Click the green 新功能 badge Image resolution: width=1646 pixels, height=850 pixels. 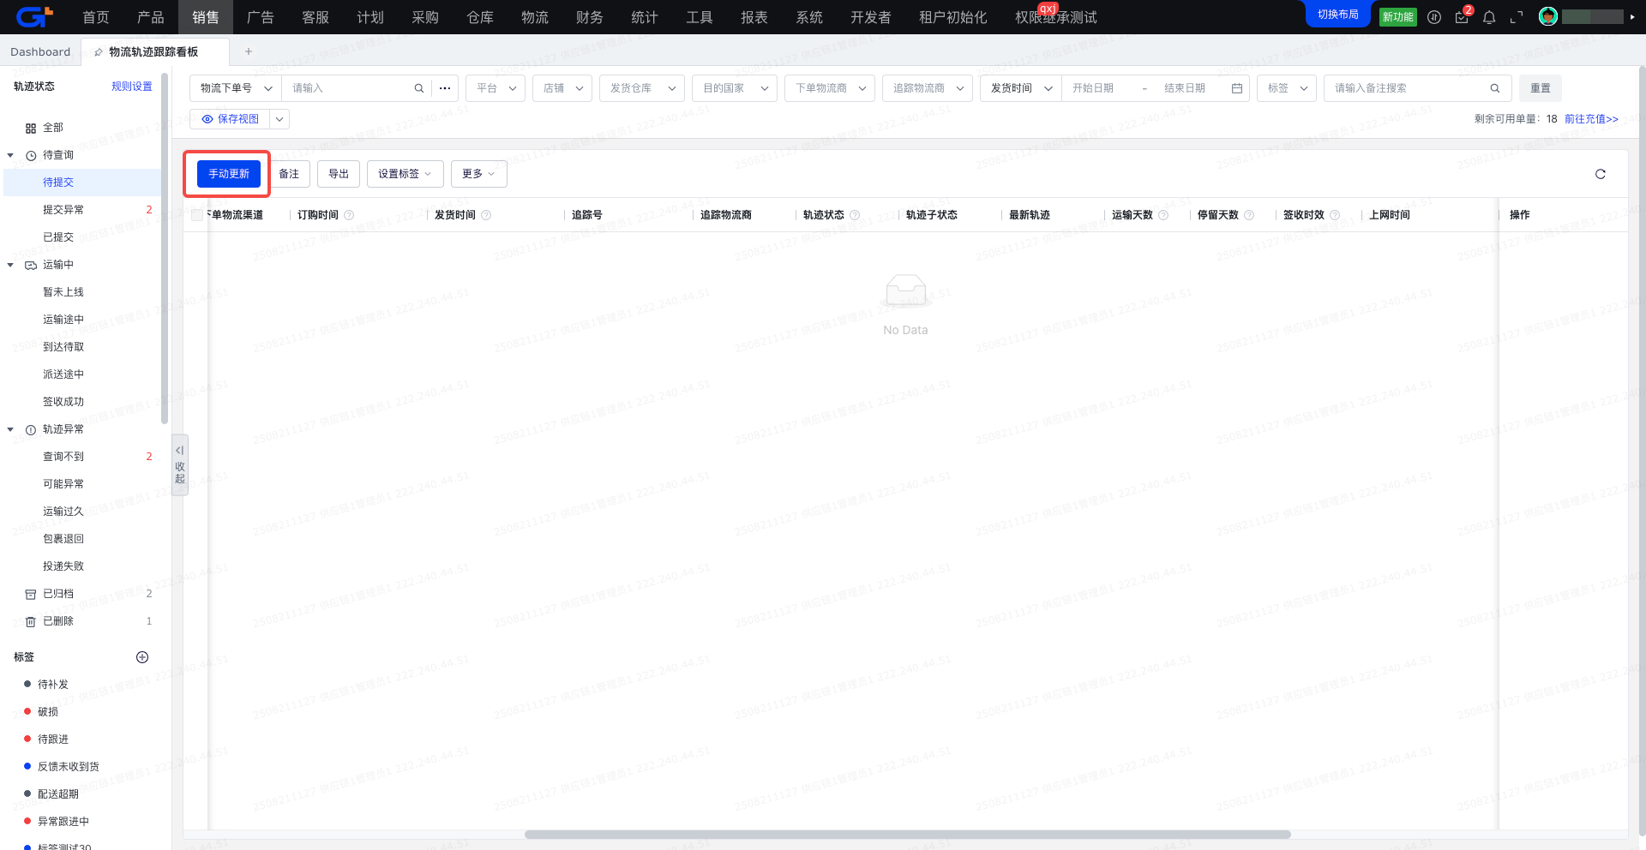(1397, 17)
